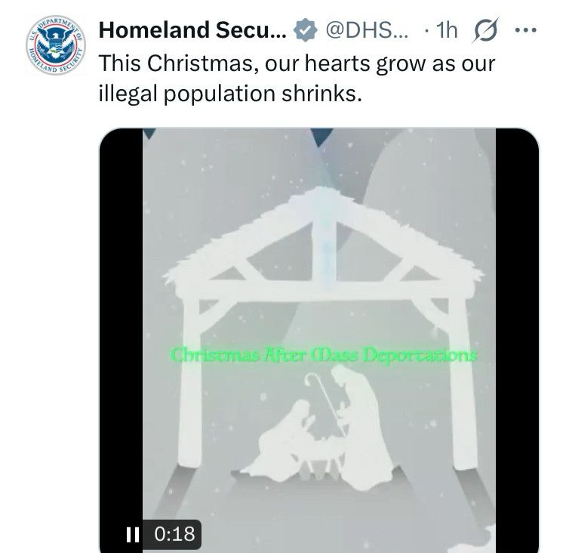Open the post via the 1h timestamp
This screenshot has width=566, height=553.
(x=447, y=29)
